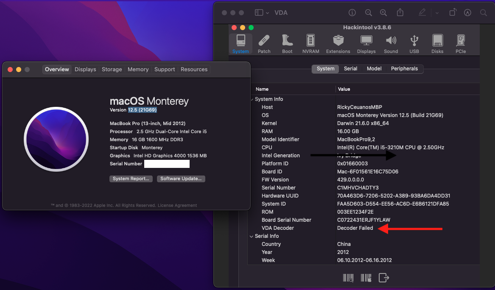This screenshot has height=290, width=495.
Task: Open the Displays section in Hackintool
Action: (x=366, y=44)
